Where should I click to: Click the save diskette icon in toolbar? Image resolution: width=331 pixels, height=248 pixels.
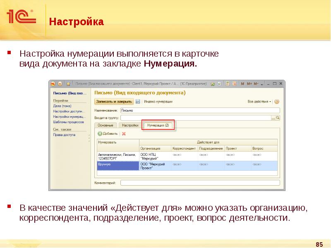[137, 101]
